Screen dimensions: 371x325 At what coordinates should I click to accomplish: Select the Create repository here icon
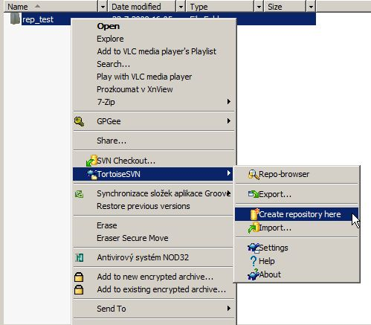(254, 214)
